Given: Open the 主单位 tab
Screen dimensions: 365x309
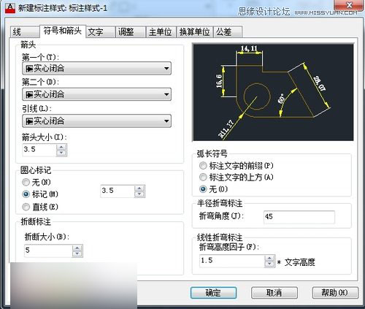Looking at the screenshot, I should pyautogui.click(x=161, y=32).
